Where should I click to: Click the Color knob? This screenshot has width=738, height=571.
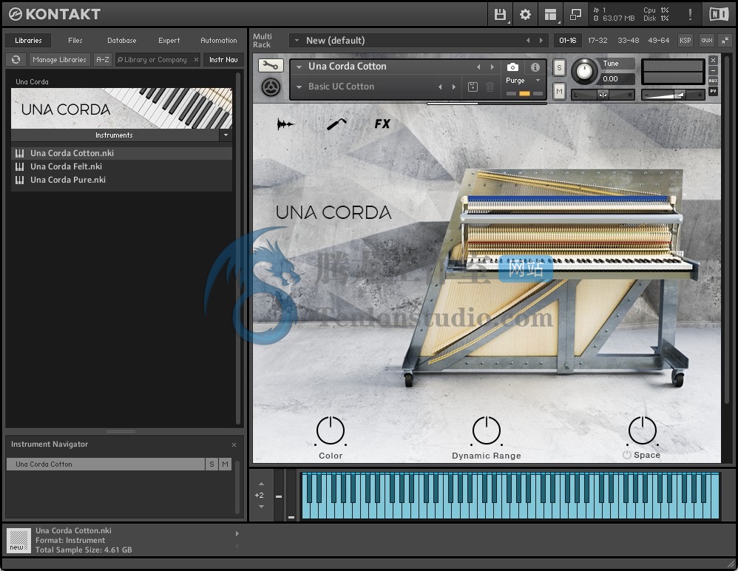click(x=331, y=430)
